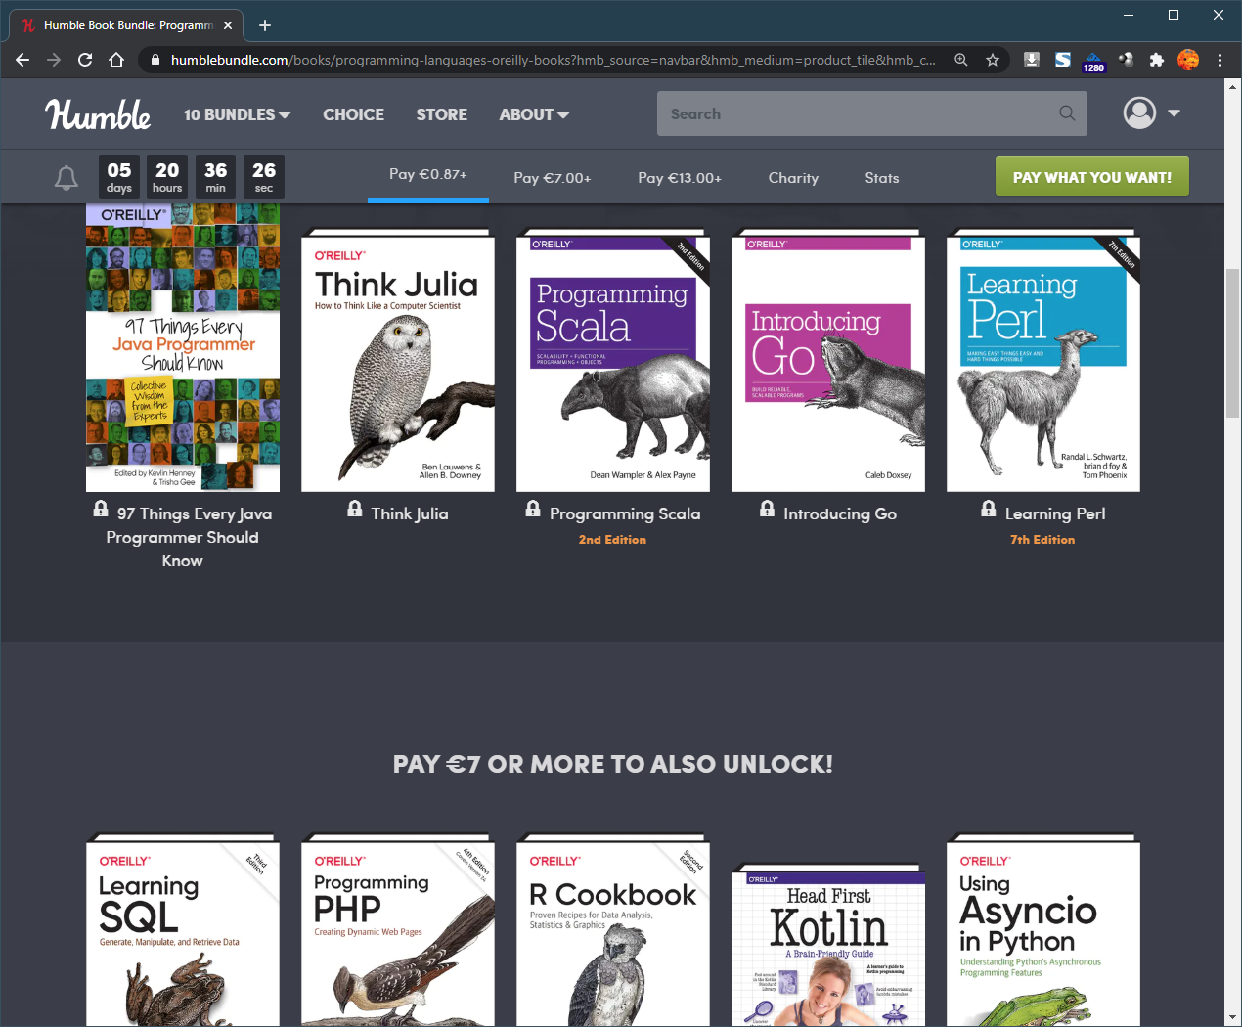Select the Learning Perl book cover
The height and width of the screenshot is (1027, 1242).
[1043, 361]
